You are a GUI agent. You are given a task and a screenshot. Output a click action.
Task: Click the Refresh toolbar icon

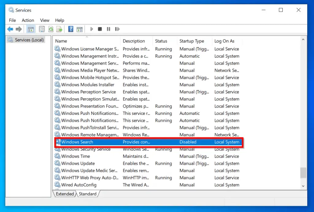tap(51, 29)
